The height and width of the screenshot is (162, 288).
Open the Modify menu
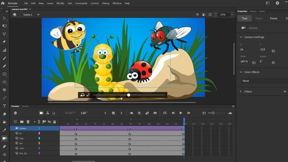60,3
